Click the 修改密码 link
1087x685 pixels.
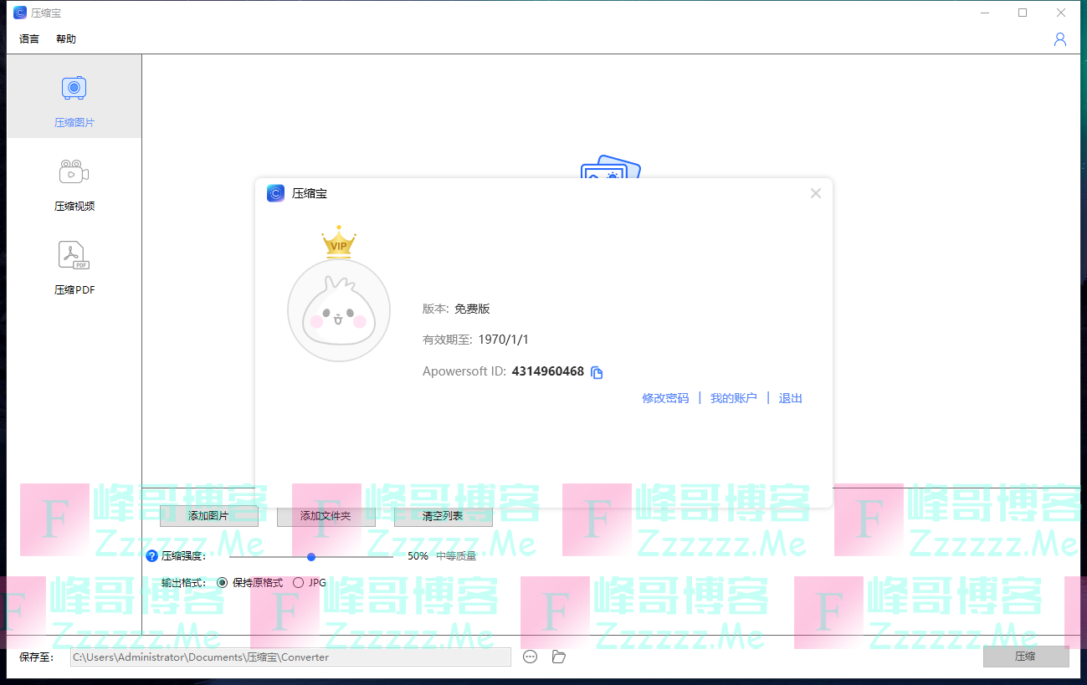(x=665, y=398)
